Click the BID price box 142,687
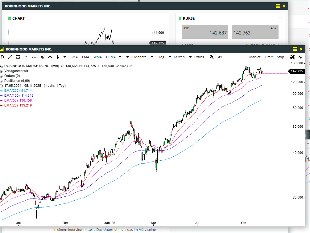 pos(205,32)
